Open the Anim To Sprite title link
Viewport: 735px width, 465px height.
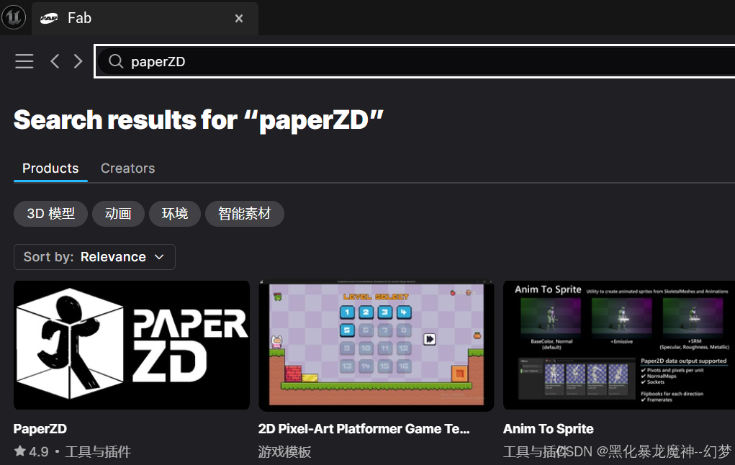[549, 429]
